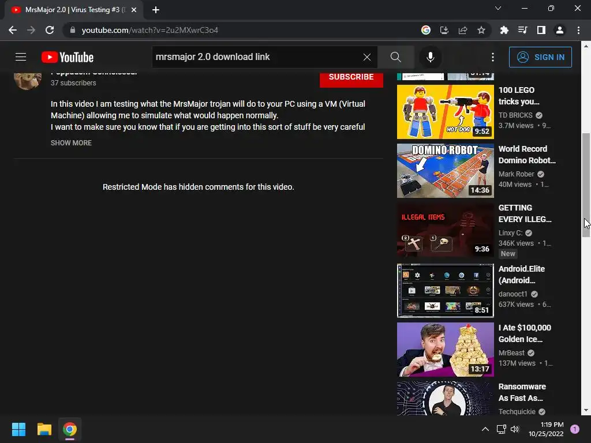Click the page vertical scrollbar thumb
Screen dimensions: 591x443
coord(586,185)
